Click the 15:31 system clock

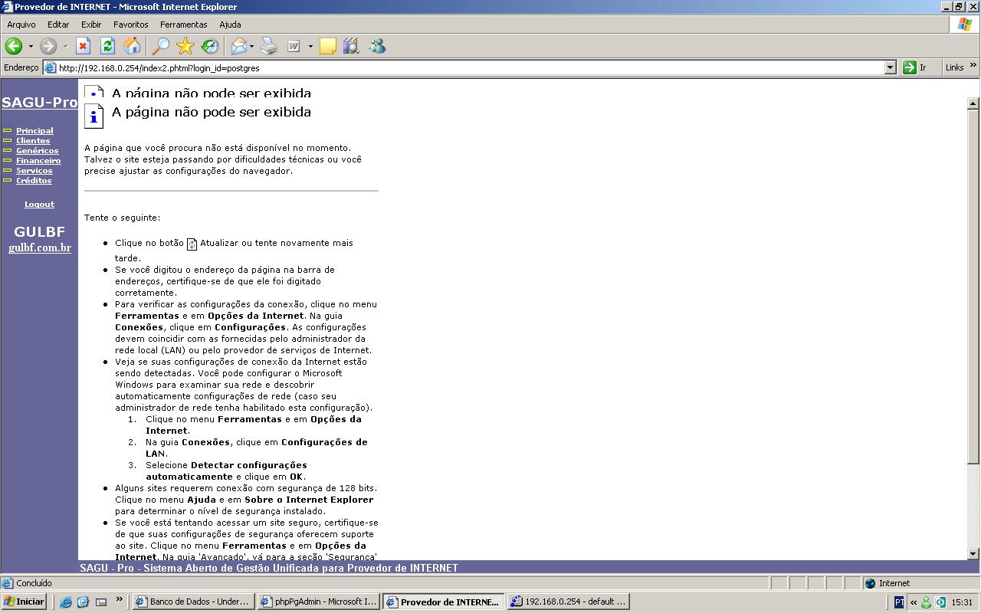pos(962,602)
